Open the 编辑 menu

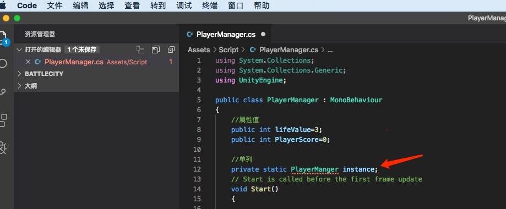[x=80, y=5]
